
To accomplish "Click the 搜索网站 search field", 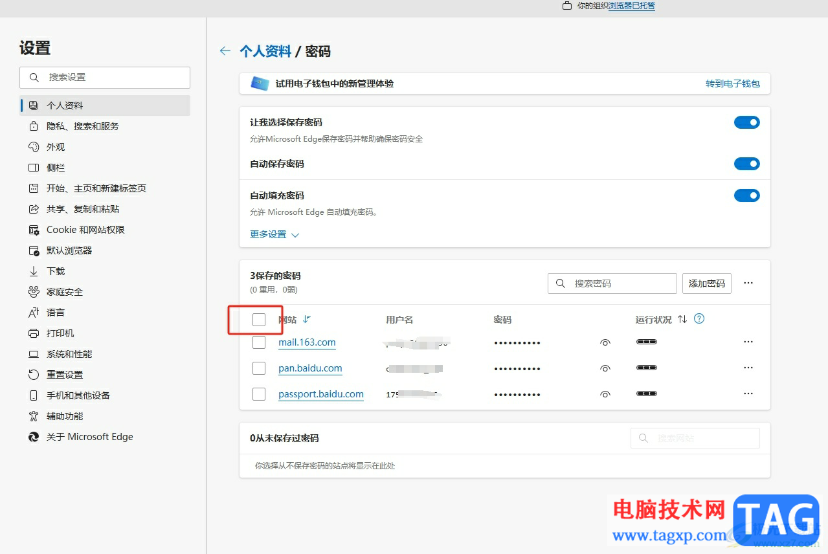I will [x=695, y=438].
